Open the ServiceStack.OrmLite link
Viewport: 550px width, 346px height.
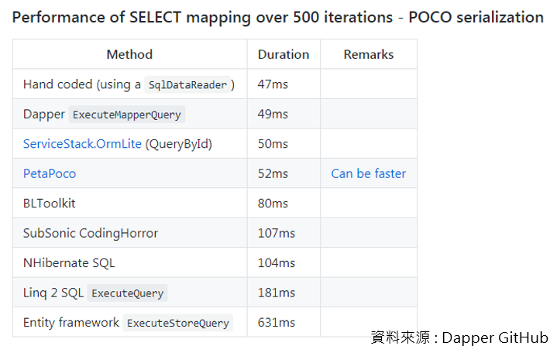82,144
